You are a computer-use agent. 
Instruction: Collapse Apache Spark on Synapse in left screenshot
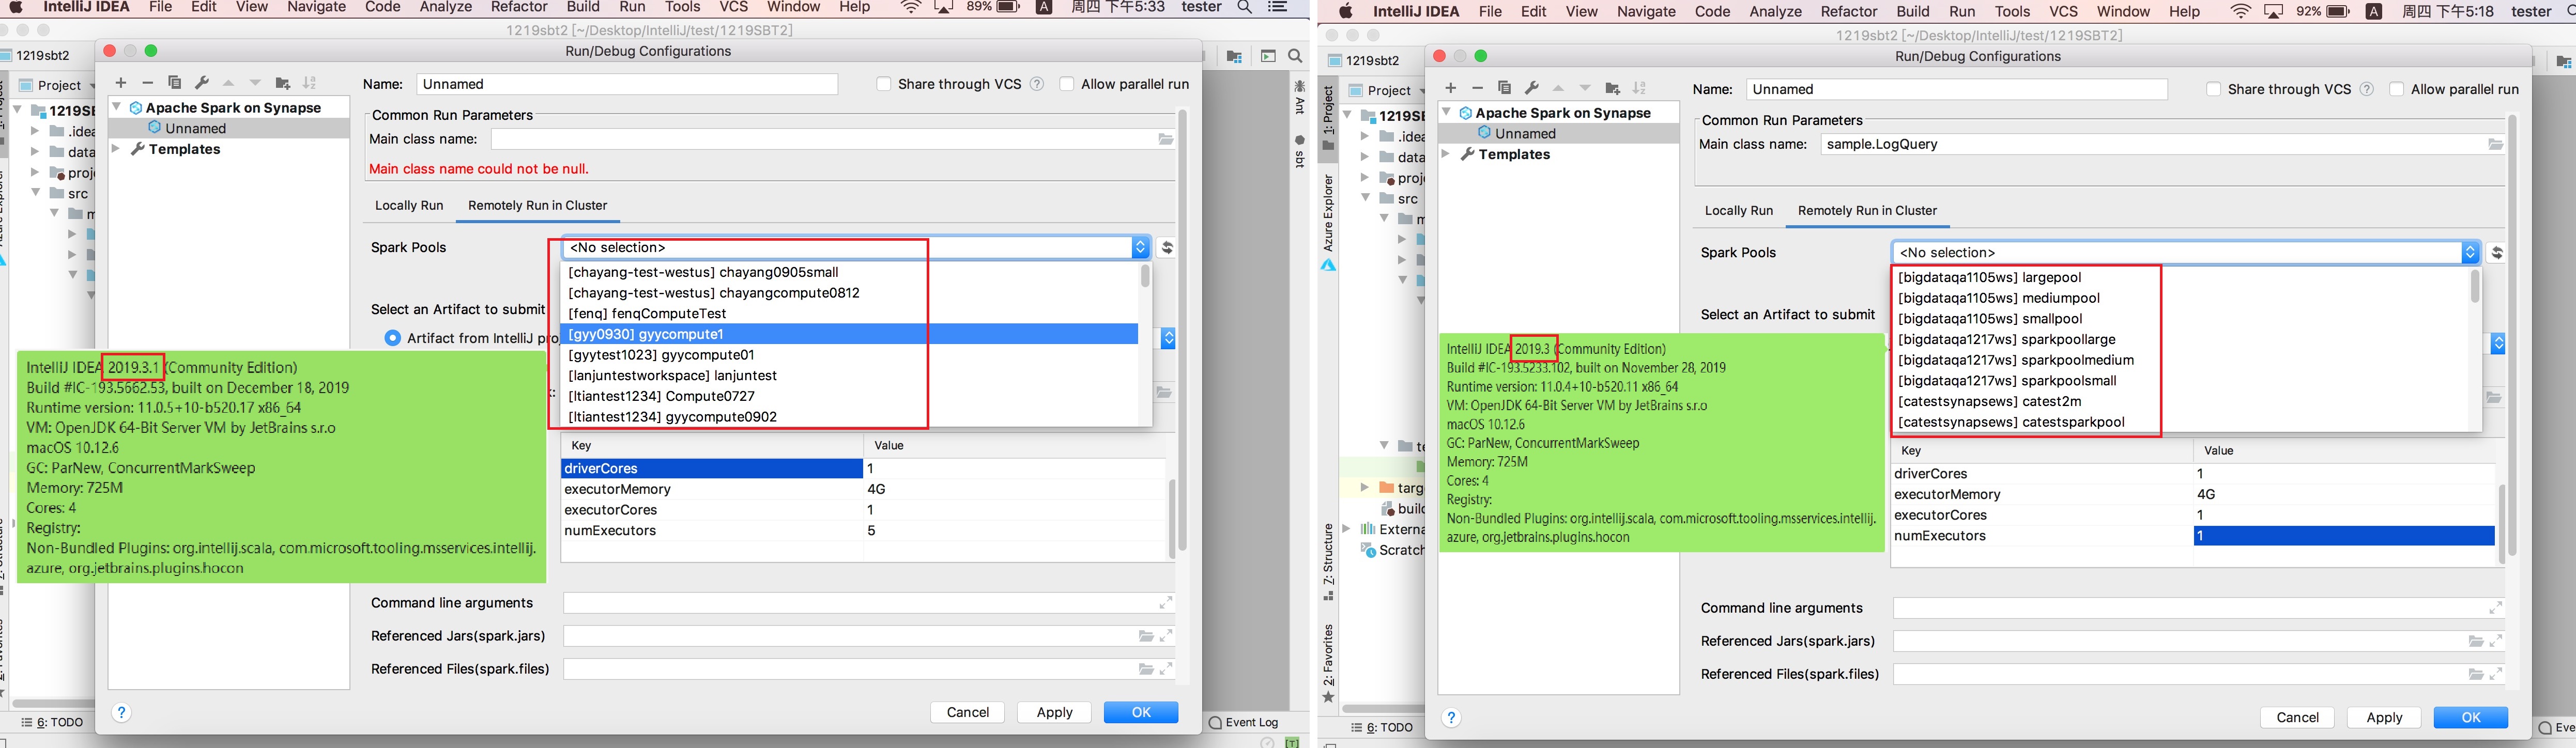[118, 107]
